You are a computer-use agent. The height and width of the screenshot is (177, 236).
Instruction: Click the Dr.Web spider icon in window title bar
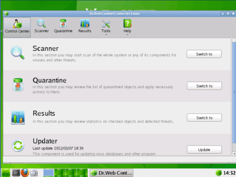coord(6,14)
